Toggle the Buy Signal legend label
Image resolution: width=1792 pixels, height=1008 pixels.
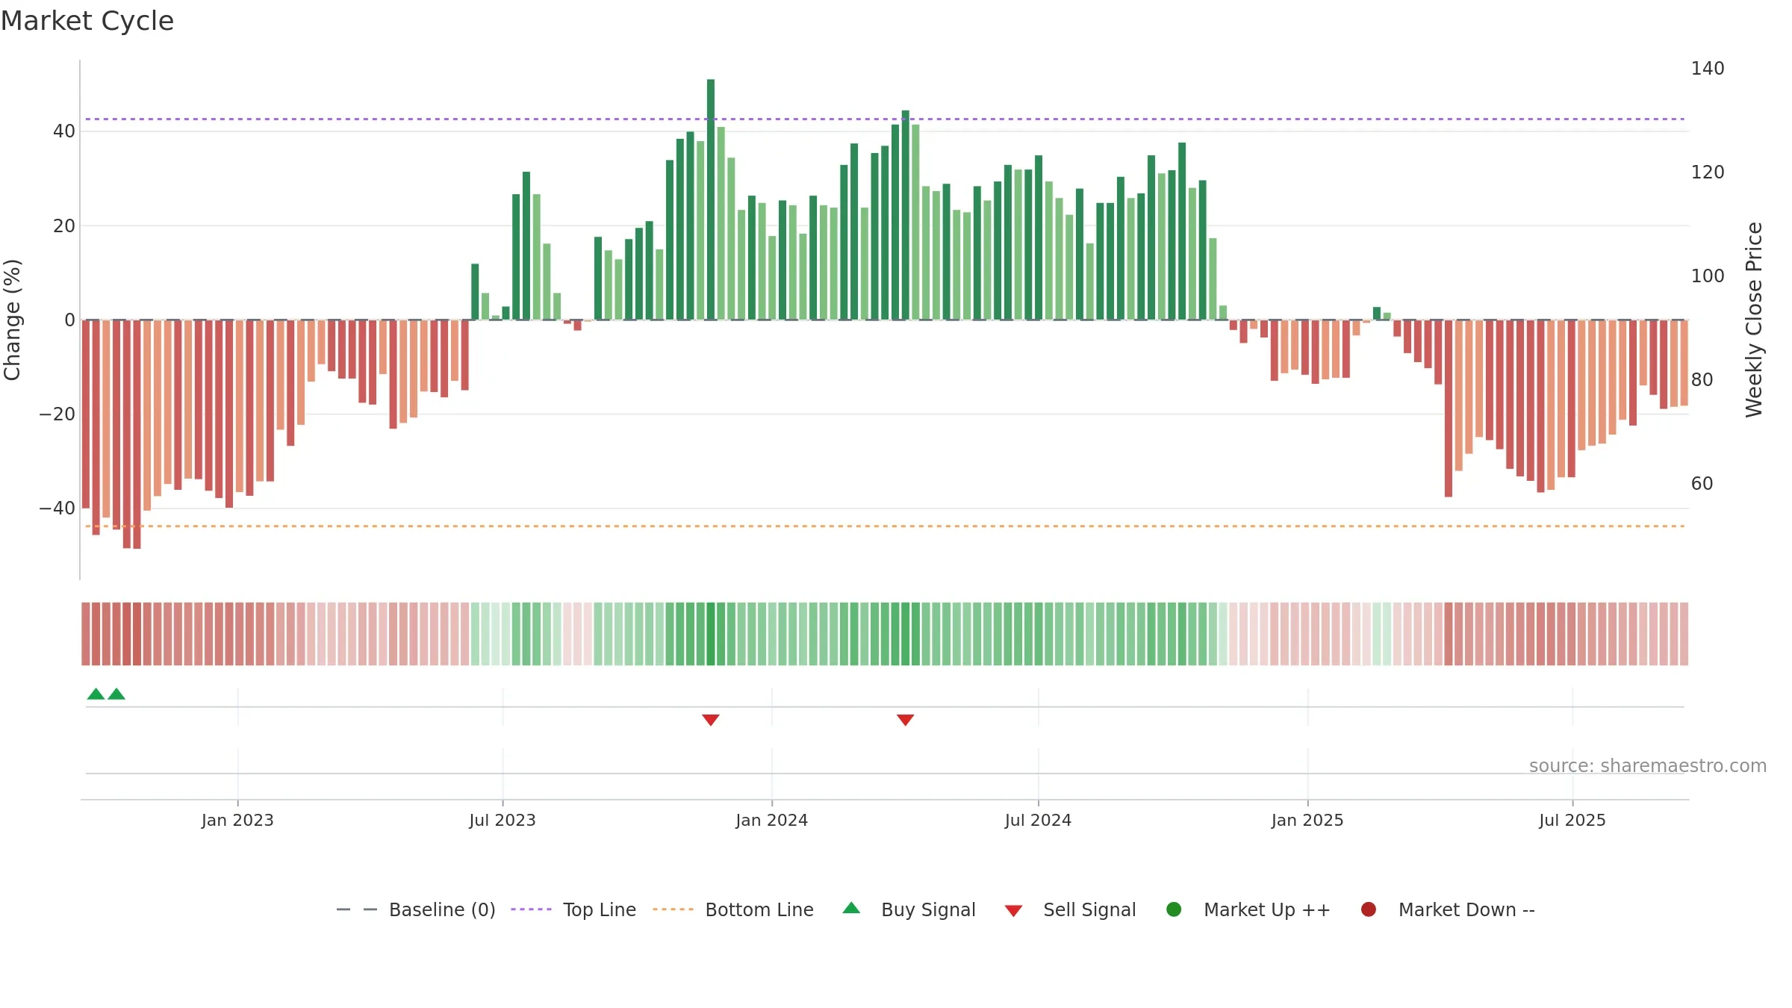tap(928, 909)
